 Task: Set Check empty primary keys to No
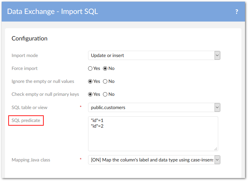pyautogui.click(x=105, y=94)
